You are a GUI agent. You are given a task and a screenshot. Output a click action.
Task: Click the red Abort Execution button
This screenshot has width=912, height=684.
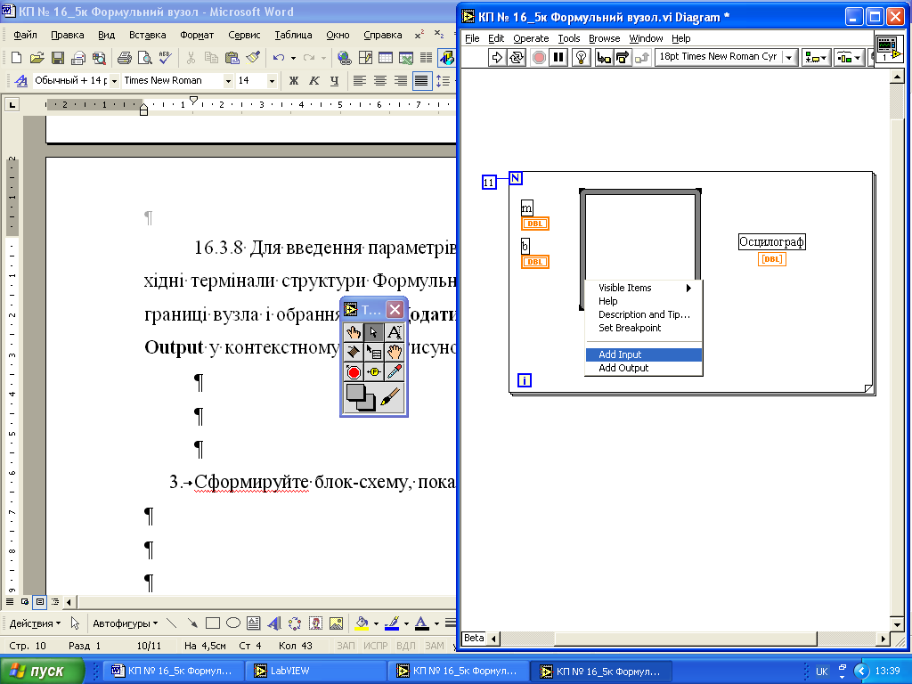pos(539,57)
